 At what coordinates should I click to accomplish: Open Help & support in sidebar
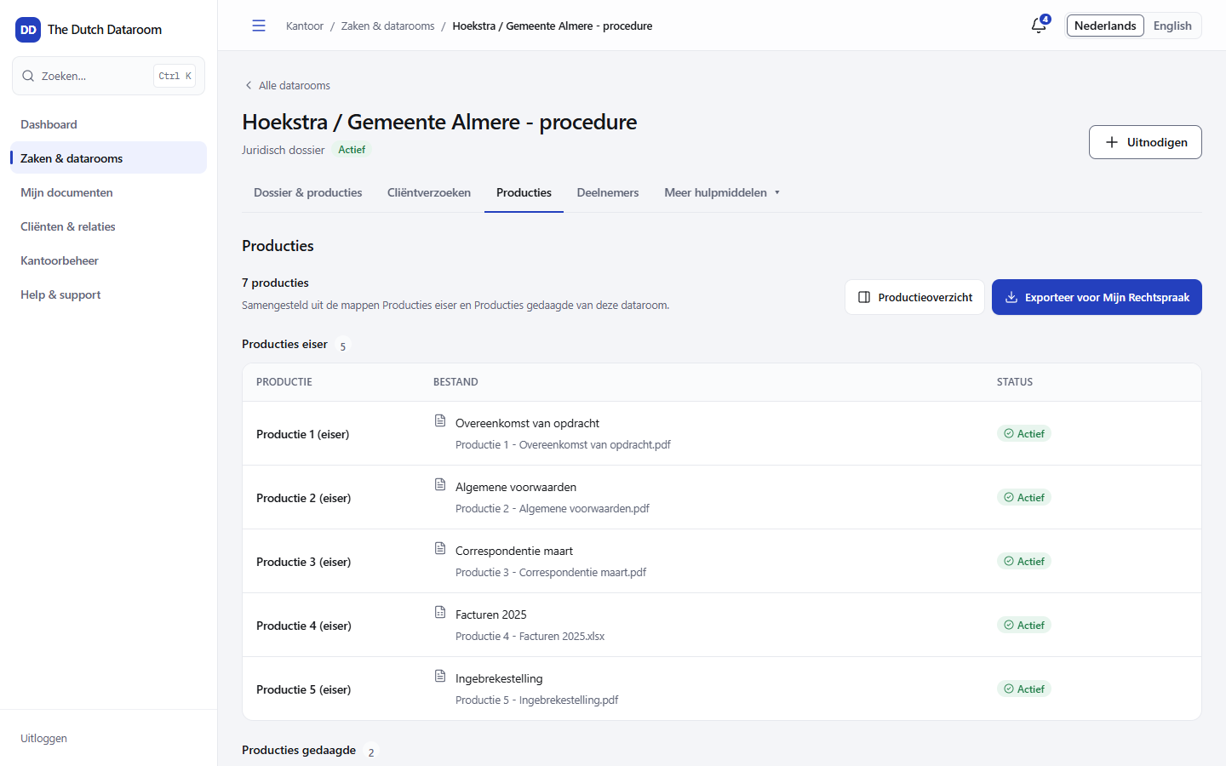point(109,294)
